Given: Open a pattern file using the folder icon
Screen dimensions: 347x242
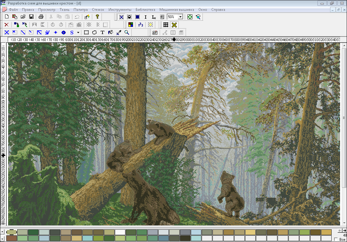Looking at the screenshot, I should coord(23,17).
